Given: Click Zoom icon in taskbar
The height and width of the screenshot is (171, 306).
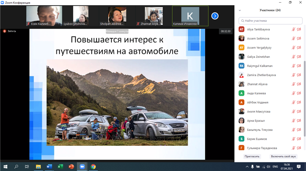Looking at the screenshot, I should [x=82, y=167].
